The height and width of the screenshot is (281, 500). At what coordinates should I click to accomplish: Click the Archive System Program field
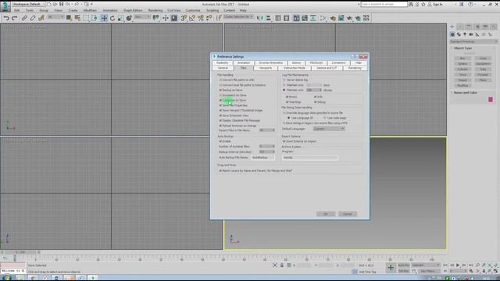(309, 158)
